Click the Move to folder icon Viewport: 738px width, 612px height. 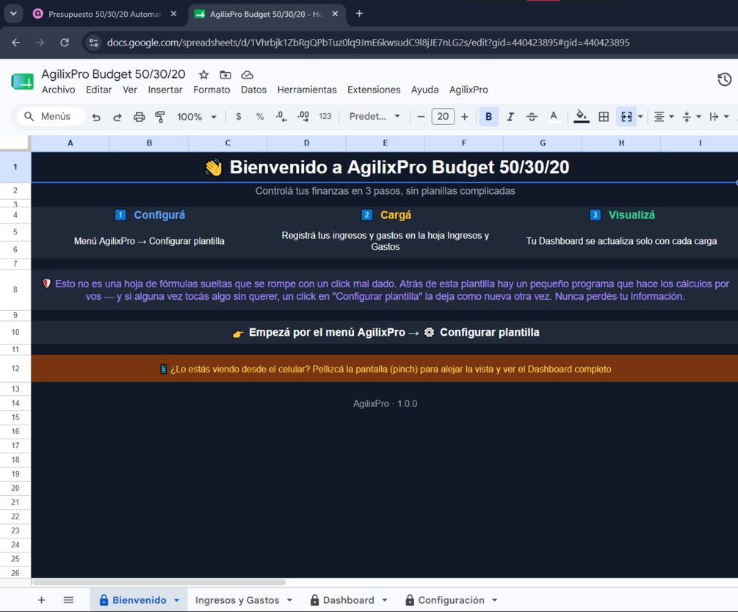(x=225, y=75)
